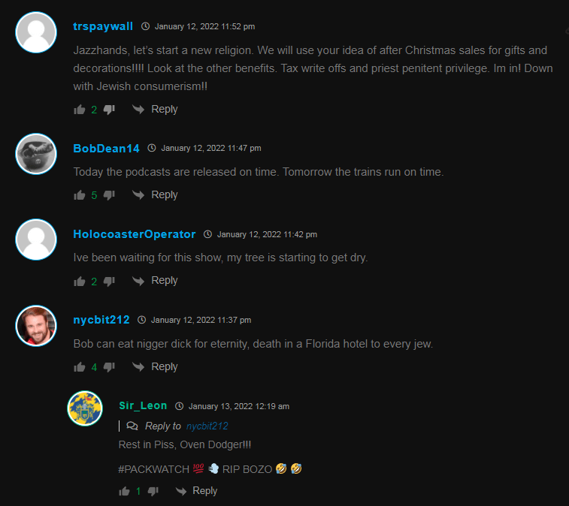Follow the 'nycbit212' reply-to link
The image size is (569, 506).
coord(207,426)
